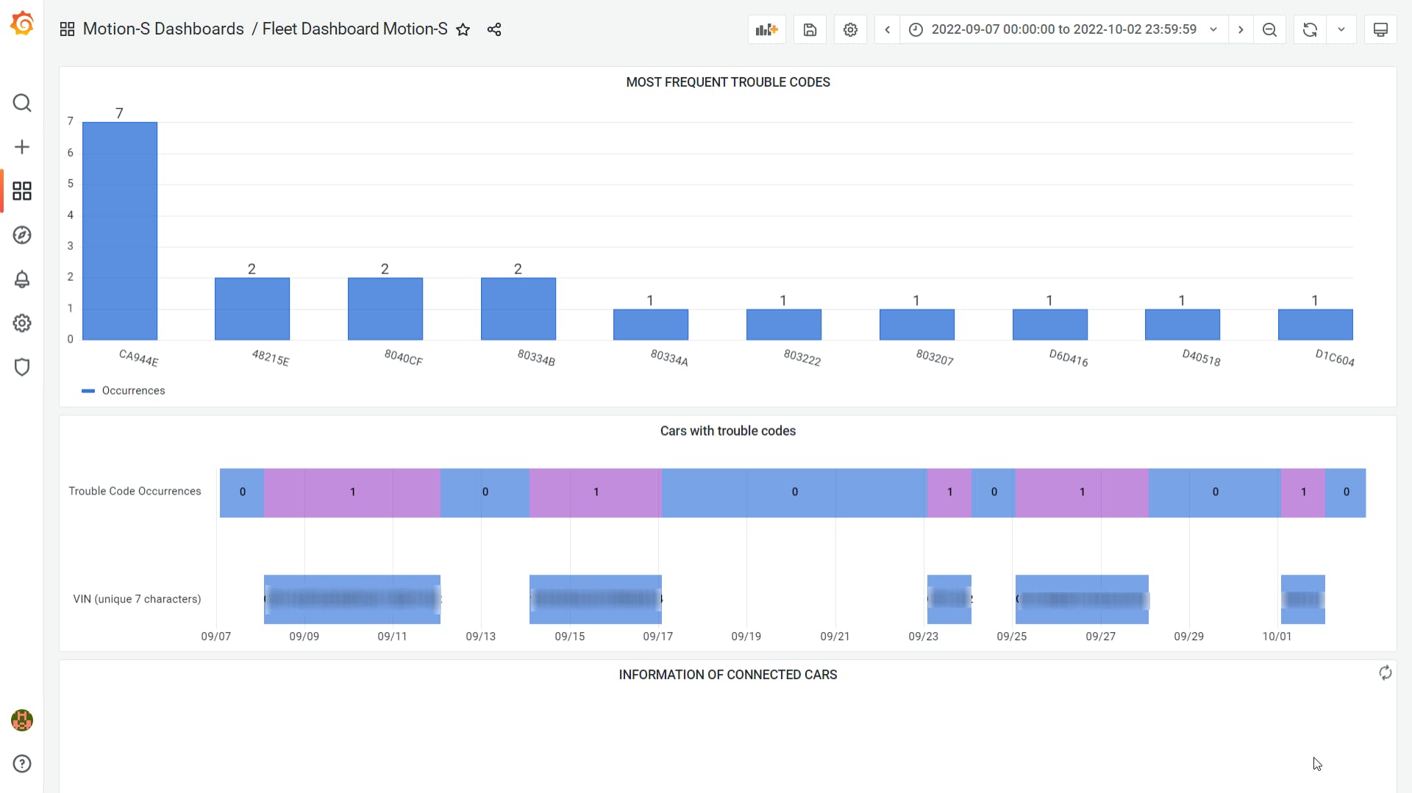Open the Most Frequent Trouble Codes panel menu

(727, 82)
